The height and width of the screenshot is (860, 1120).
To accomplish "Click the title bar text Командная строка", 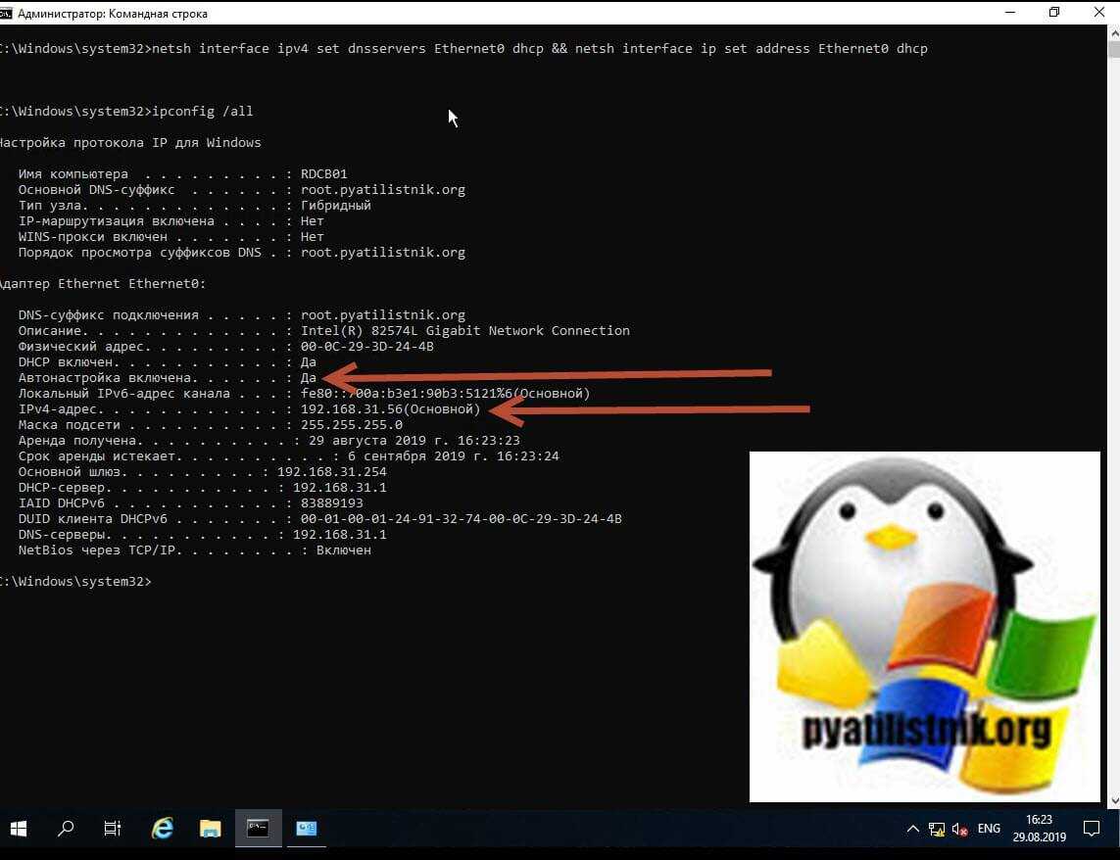I will click(x=157, y=14).
